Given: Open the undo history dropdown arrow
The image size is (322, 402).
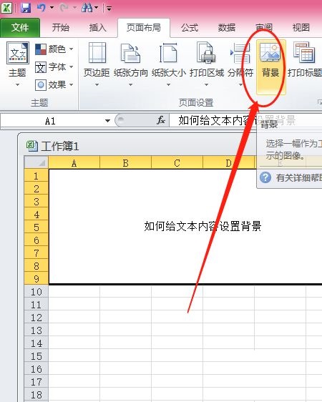Looking at the screenshot, I should click(x=52, y=8).
